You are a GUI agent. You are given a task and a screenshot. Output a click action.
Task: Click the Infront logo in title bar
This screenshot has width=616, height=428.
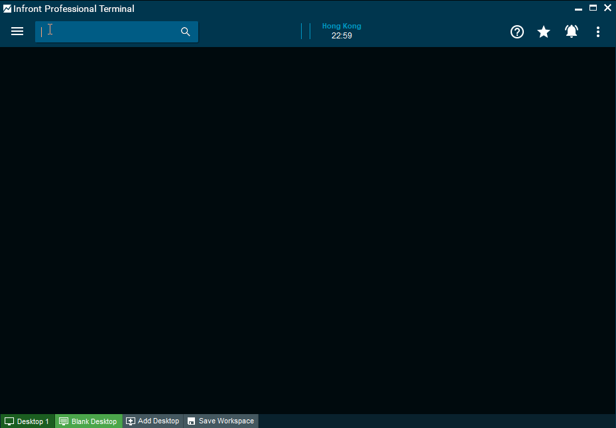click(7, 9)
